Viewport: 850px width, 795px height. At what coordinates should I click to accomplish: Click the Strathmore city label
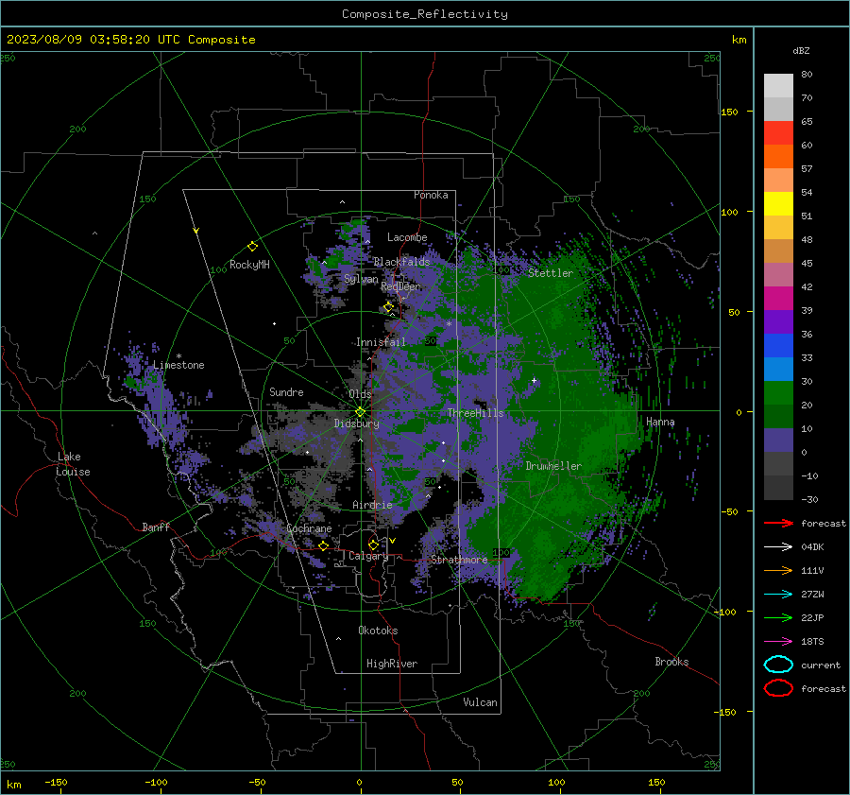click(x=459, y=560)
